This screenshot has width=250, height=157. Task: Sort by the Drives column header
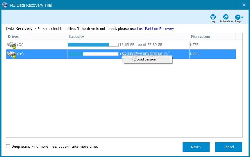[37, 37]
